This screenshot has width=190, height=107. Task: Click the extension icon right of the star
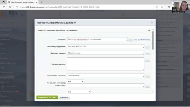[x=169, y=7]
